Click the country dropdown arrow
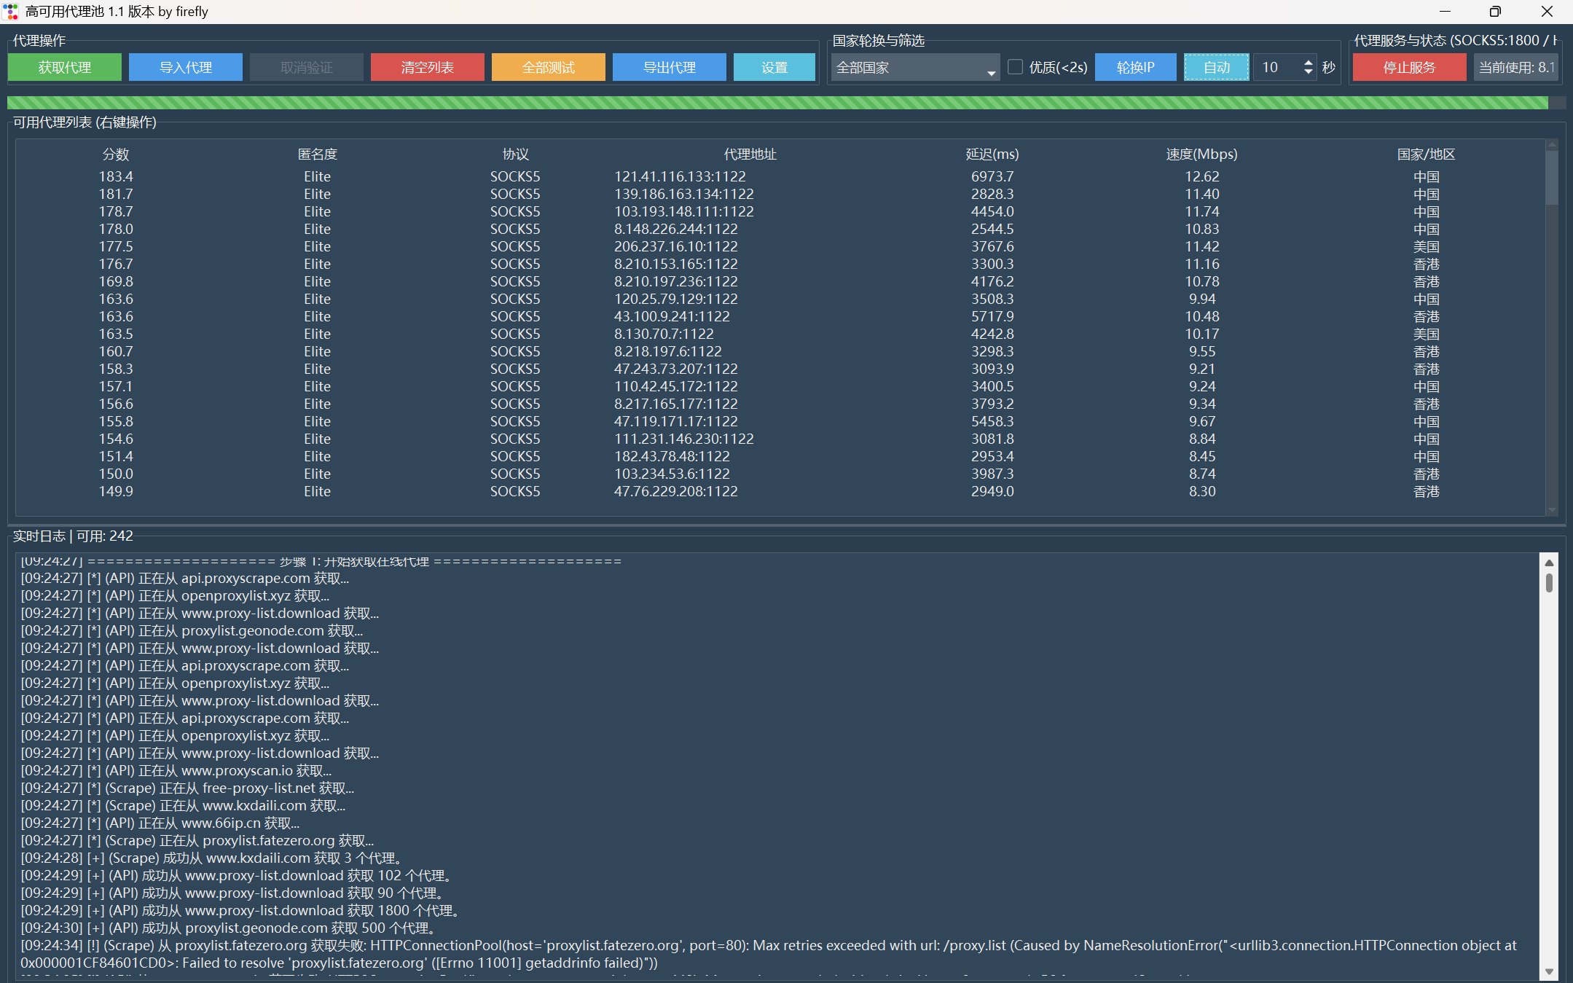Screen dimensions: 1573x983 point(991,71)
